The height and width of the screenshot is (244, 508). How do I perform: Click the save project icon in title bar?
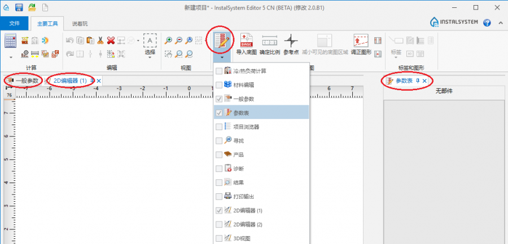point(19,7)
